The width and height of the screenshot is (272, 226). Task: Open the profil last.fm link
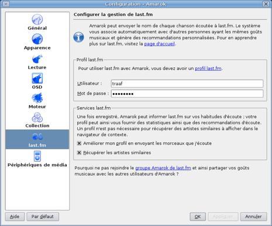[x=208, y=69]
